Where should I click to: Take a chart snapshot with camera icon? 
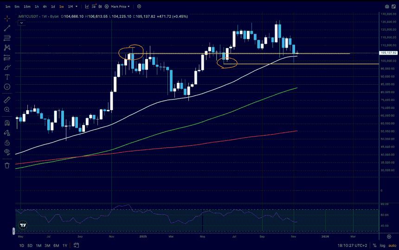click(x=387, y=6)
